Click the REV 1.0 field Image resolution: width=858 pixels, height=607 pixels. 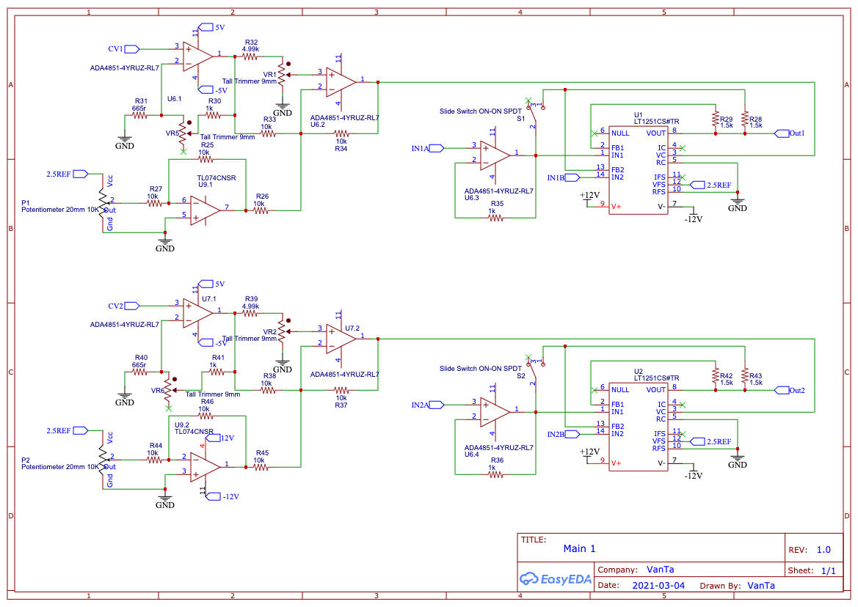(x=810, y=550)
